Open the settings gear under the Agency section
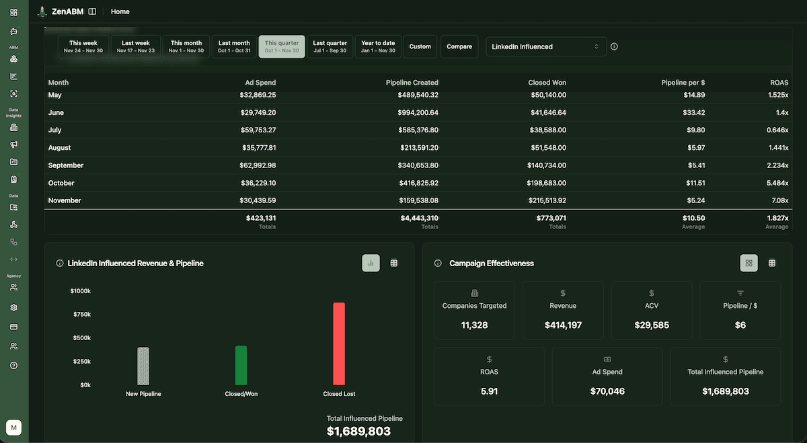 13,307
